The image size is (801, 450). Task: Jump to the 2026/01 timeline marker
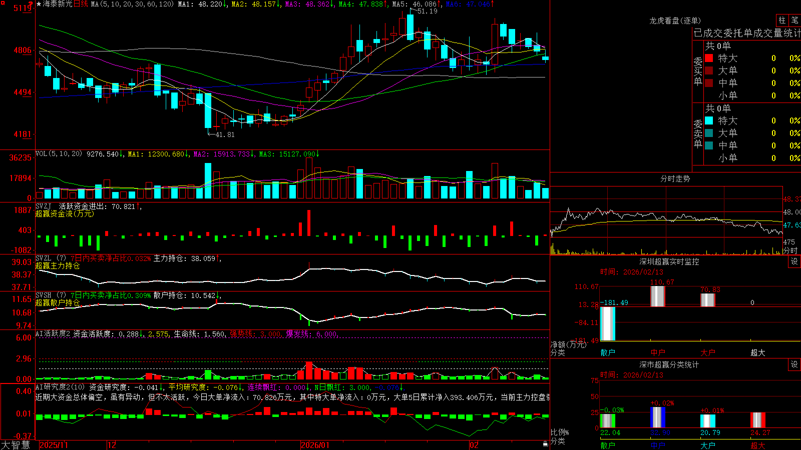coord(315,445)
